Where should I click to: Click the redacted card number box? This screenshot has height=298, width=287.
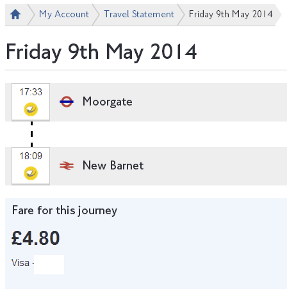(x=49, y=265)
